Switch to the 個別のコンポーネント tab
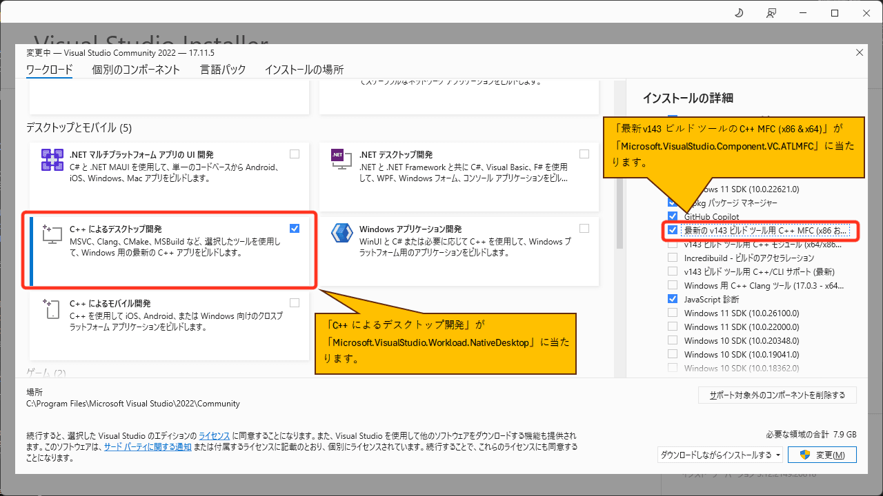Viewport: 883px width, 496px height. 136,70
